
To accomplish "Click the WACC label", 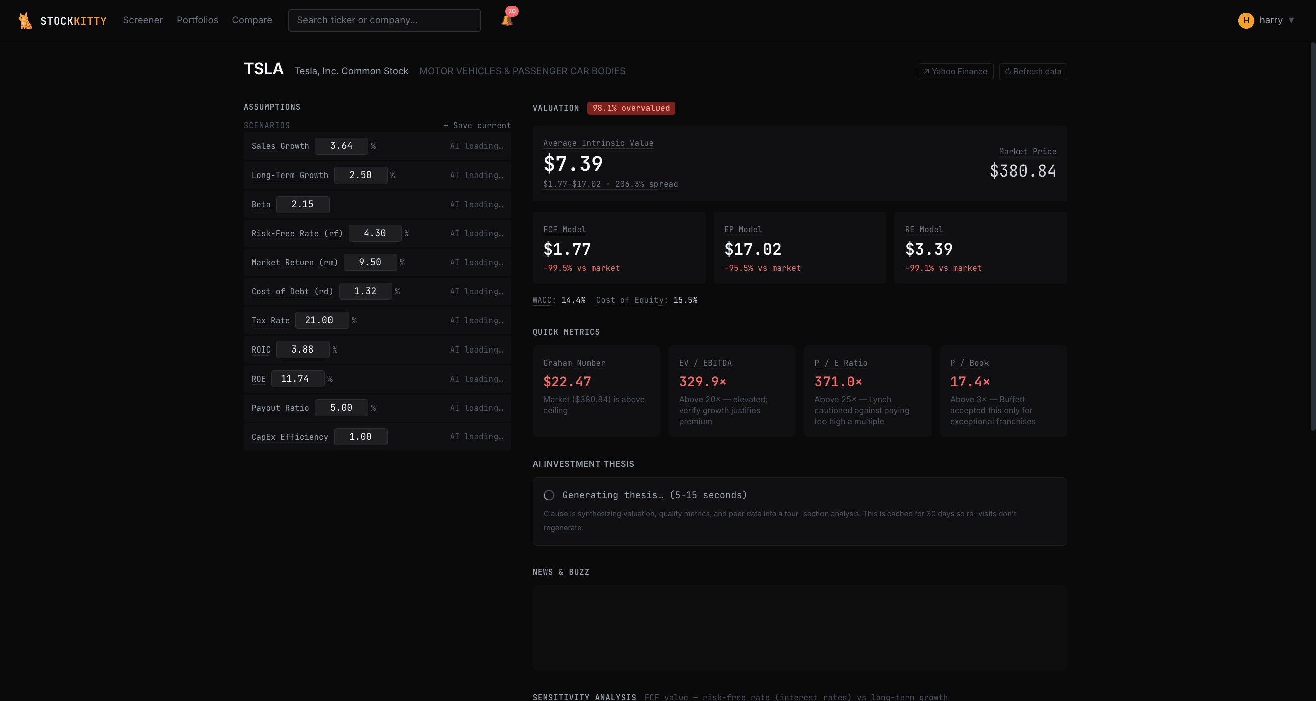I will [x=543, y=300].
